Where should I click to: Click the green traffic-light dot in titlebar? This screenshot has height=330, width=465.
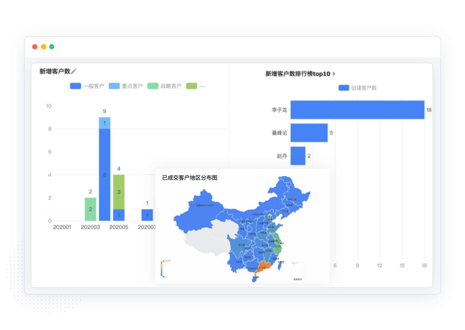[x=51, y=46]
